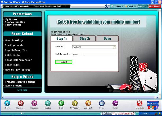Open Texas Hold 'em Poker page
The image size is (162, 116).
coord(18,60)
